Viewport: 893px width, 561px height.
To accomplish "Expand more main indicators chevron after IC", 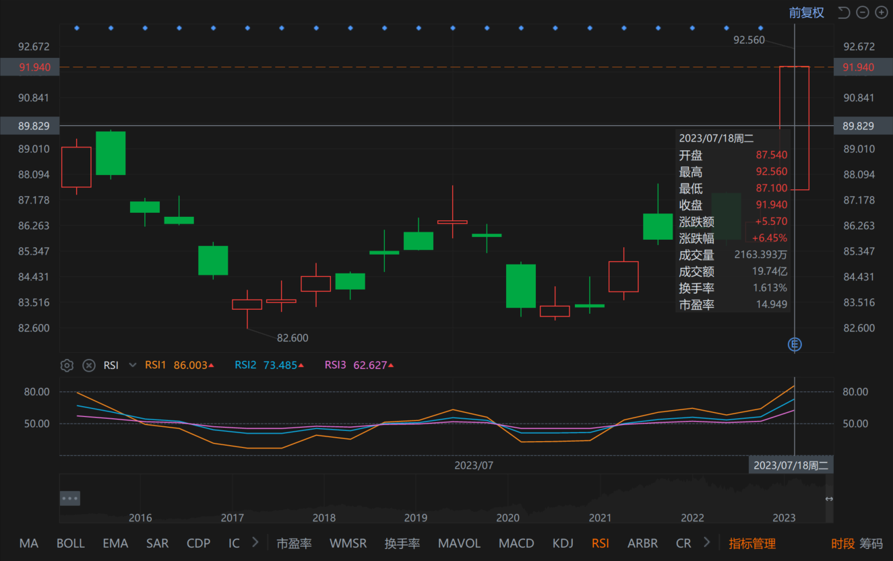I will point(255,542).
